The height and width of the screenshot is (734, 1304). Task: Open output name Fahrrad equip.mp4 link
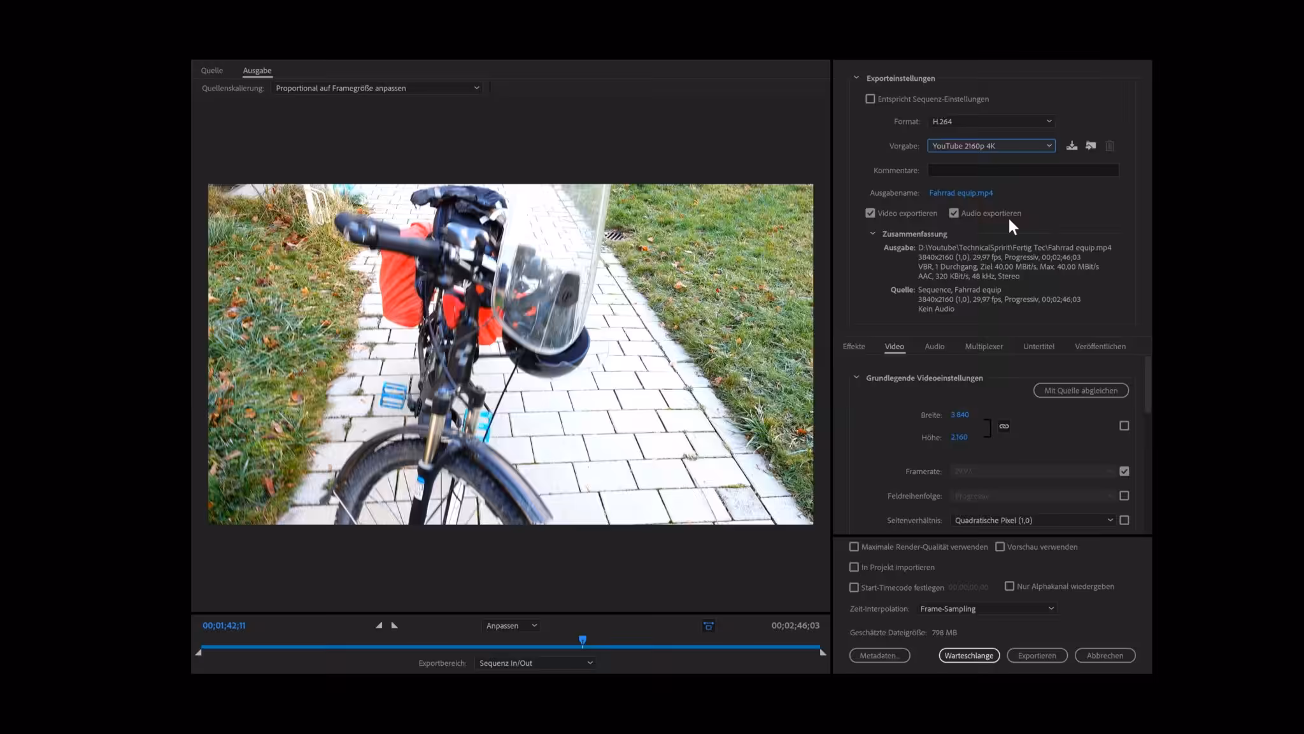point(961,193)
